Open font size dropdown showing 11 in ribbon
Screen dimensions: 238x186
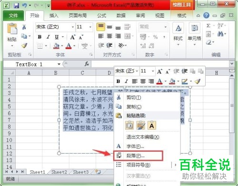[90, 27]
